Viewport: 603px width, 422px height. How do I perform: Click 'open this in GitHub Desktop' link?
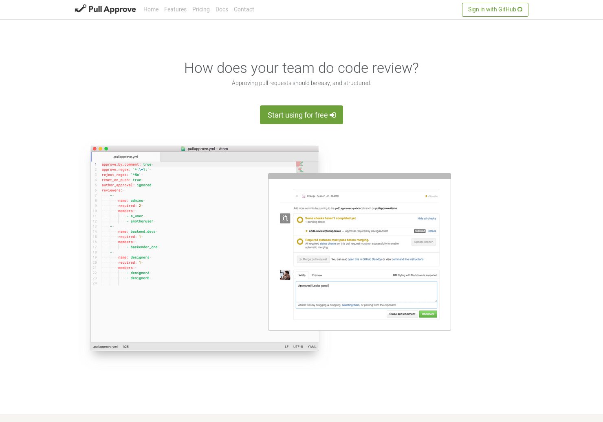365,259
